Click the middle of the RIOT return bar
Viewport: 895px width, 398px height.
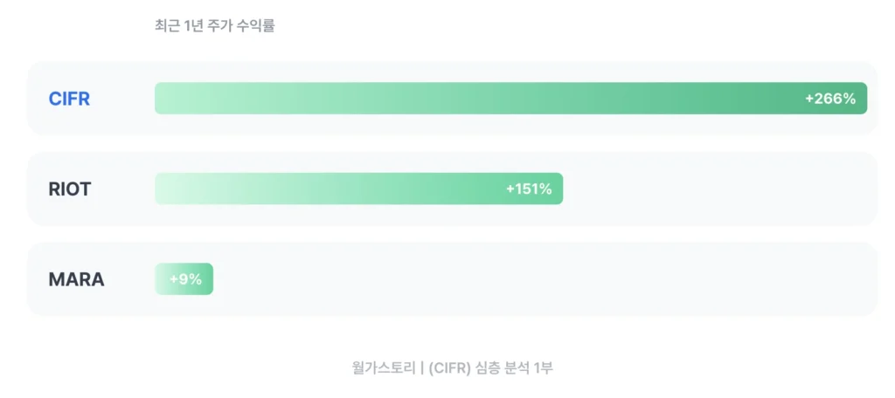tap(358, 189)
